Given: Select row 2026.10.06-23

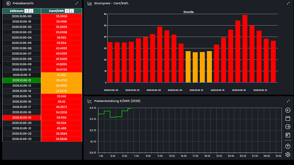Looking at the screenshot, I should tap(42, 139).
